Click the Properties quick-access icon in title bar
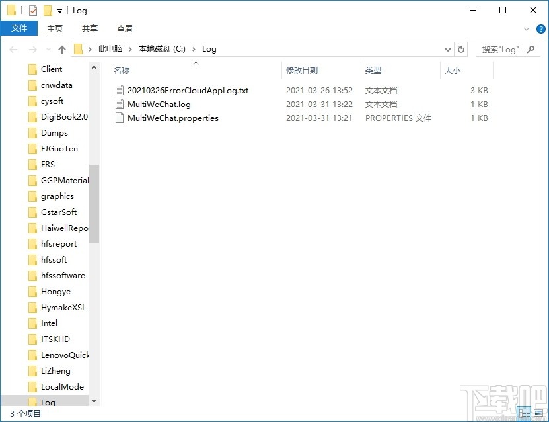Viewport: 549px width, 422px height. (33, 11)
